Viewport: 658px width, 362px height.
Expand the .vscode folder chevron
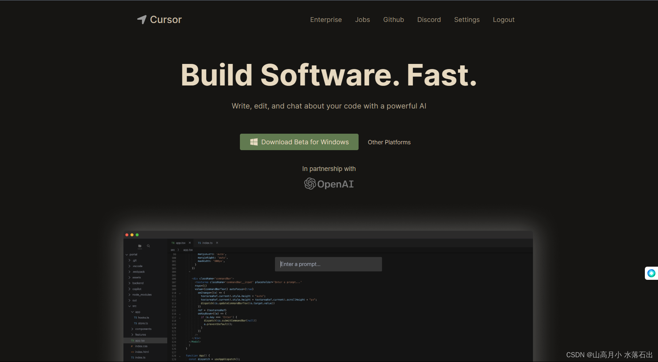tap(129, 266)
